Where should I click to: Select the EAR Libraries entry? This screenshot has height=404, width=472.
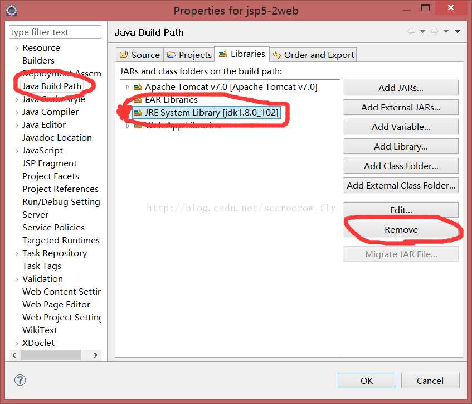click(x=171, y=99)
